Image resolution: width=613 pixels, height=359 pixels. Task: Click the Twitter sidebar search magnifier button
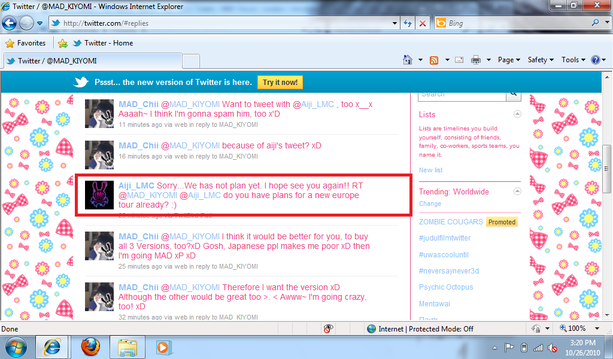click(x=514, y=95)
